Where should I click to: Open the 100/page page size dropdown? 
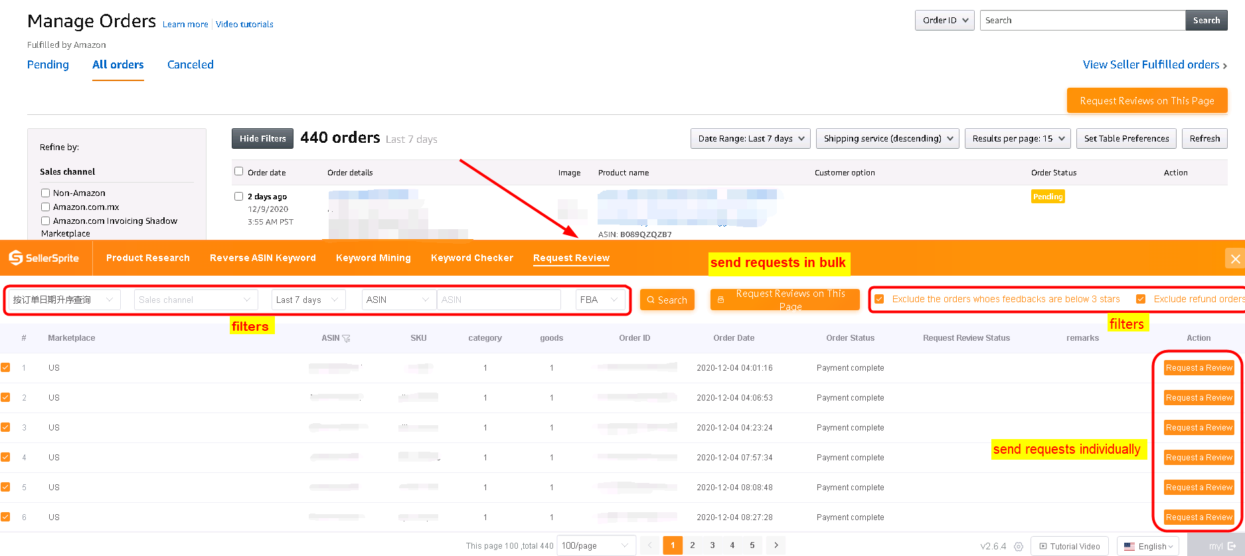click(596, 545)
